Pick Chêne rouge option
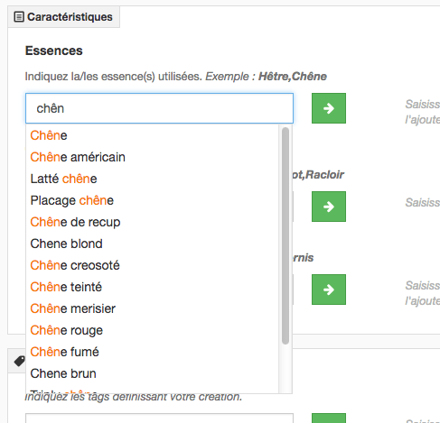Screen dimensions: 440x423 [x=153, y=330]
